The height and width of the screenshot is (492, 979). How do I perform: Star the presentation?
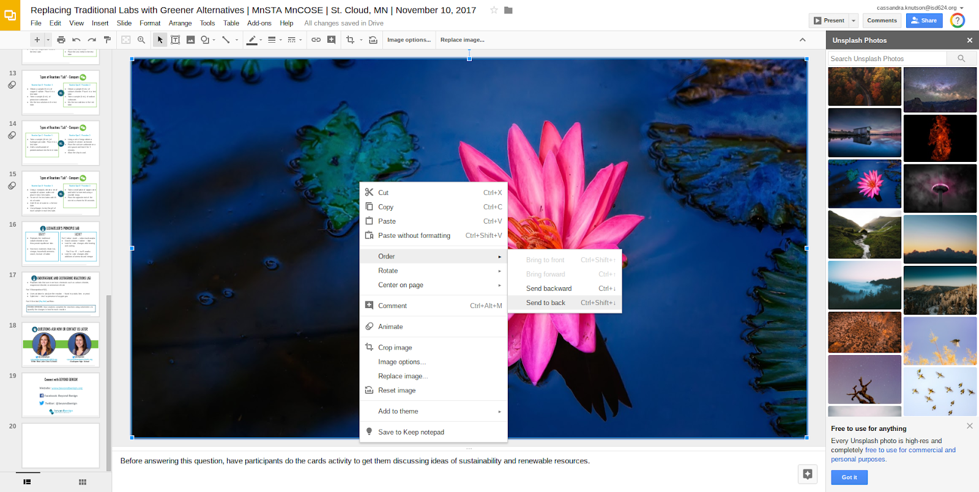(x=494, y=10)
